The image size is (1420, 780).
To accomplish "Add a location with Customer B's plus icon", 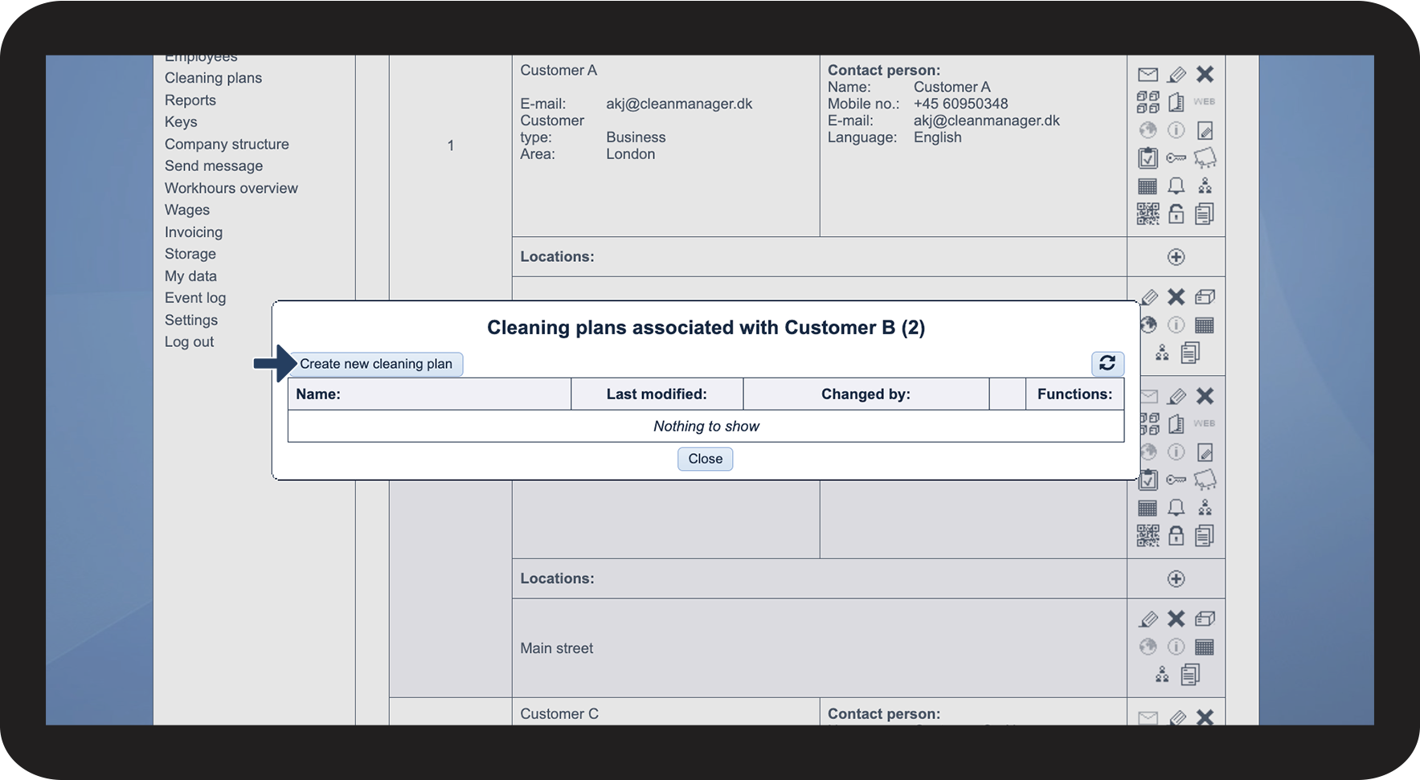I will 1176,579.
